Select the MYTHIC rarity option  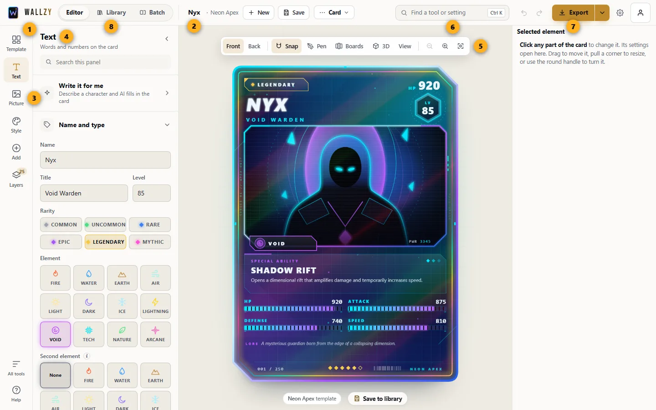pos(150,242)
